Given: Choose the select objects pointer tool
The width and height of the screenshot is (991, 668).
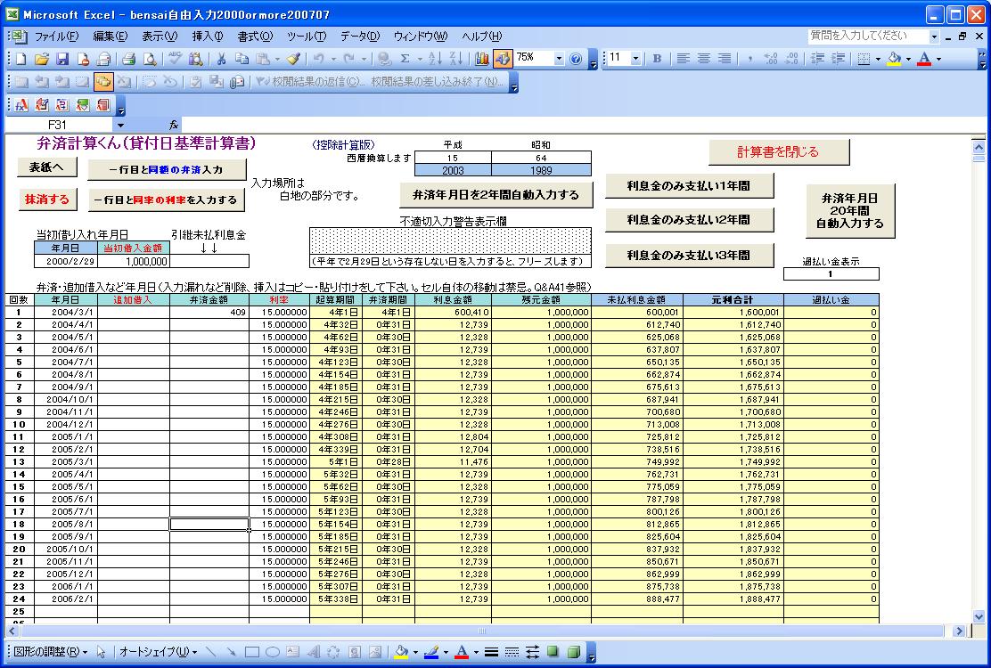Looking at the screenshot, I should (x=101, y=652).
